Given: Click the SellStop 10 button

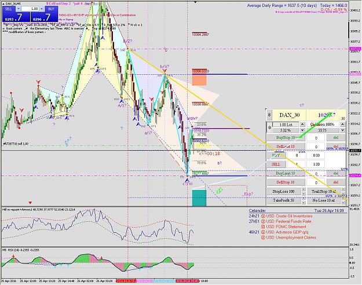Looking at the screenshot, I should (286, 182).
